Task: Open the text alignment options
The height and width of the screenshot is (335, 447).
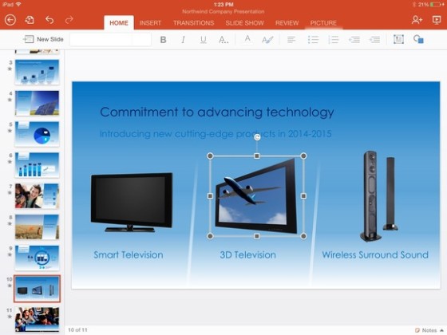Action: pyautogui.click(x=291, y=40)
